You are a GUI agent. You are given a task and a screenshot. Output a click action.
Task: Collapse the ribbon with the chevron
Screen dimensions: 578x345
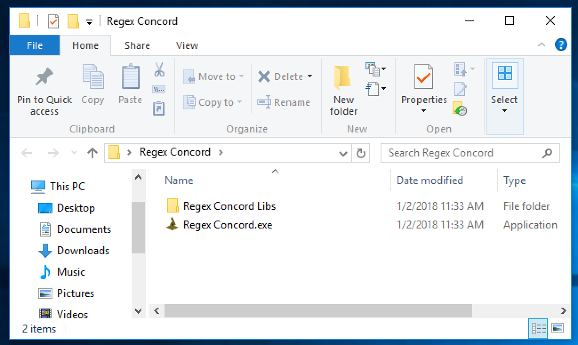[542, 45]
